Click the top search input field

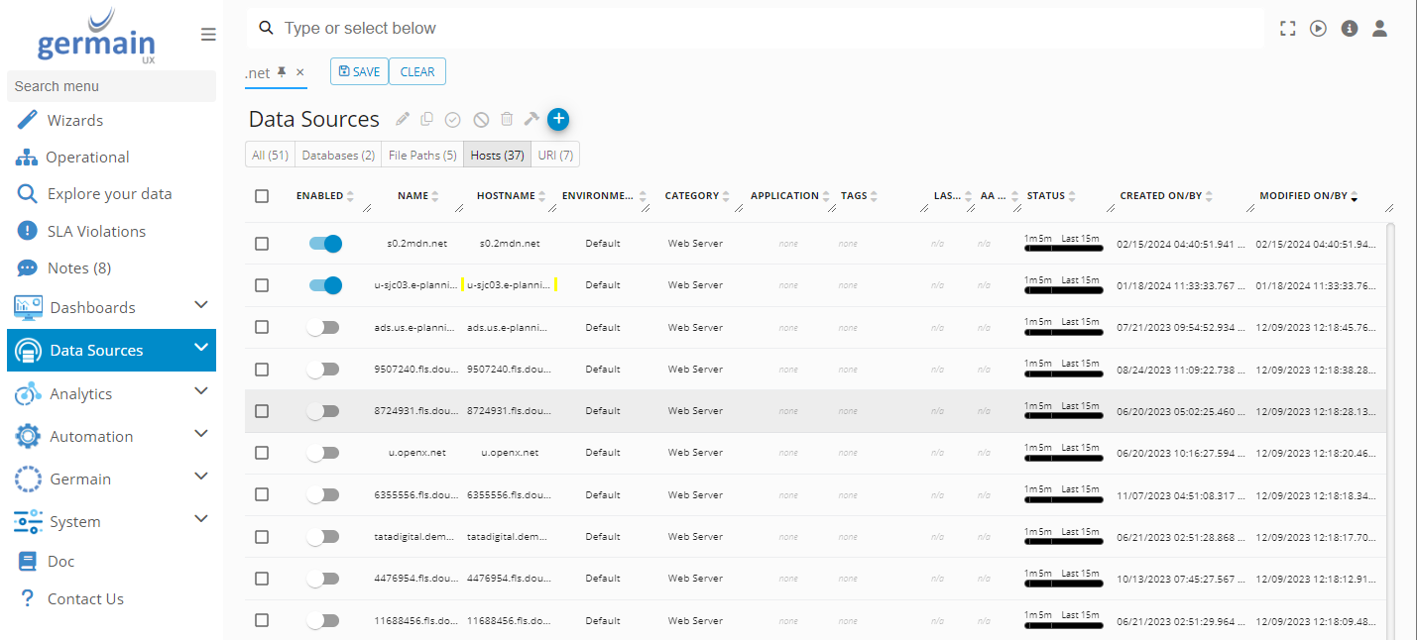[754, 29]
